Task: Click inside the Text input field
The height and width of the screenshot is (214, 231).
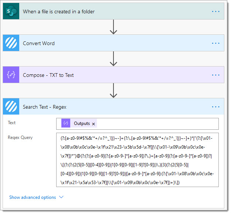Action: pos(137,124)
